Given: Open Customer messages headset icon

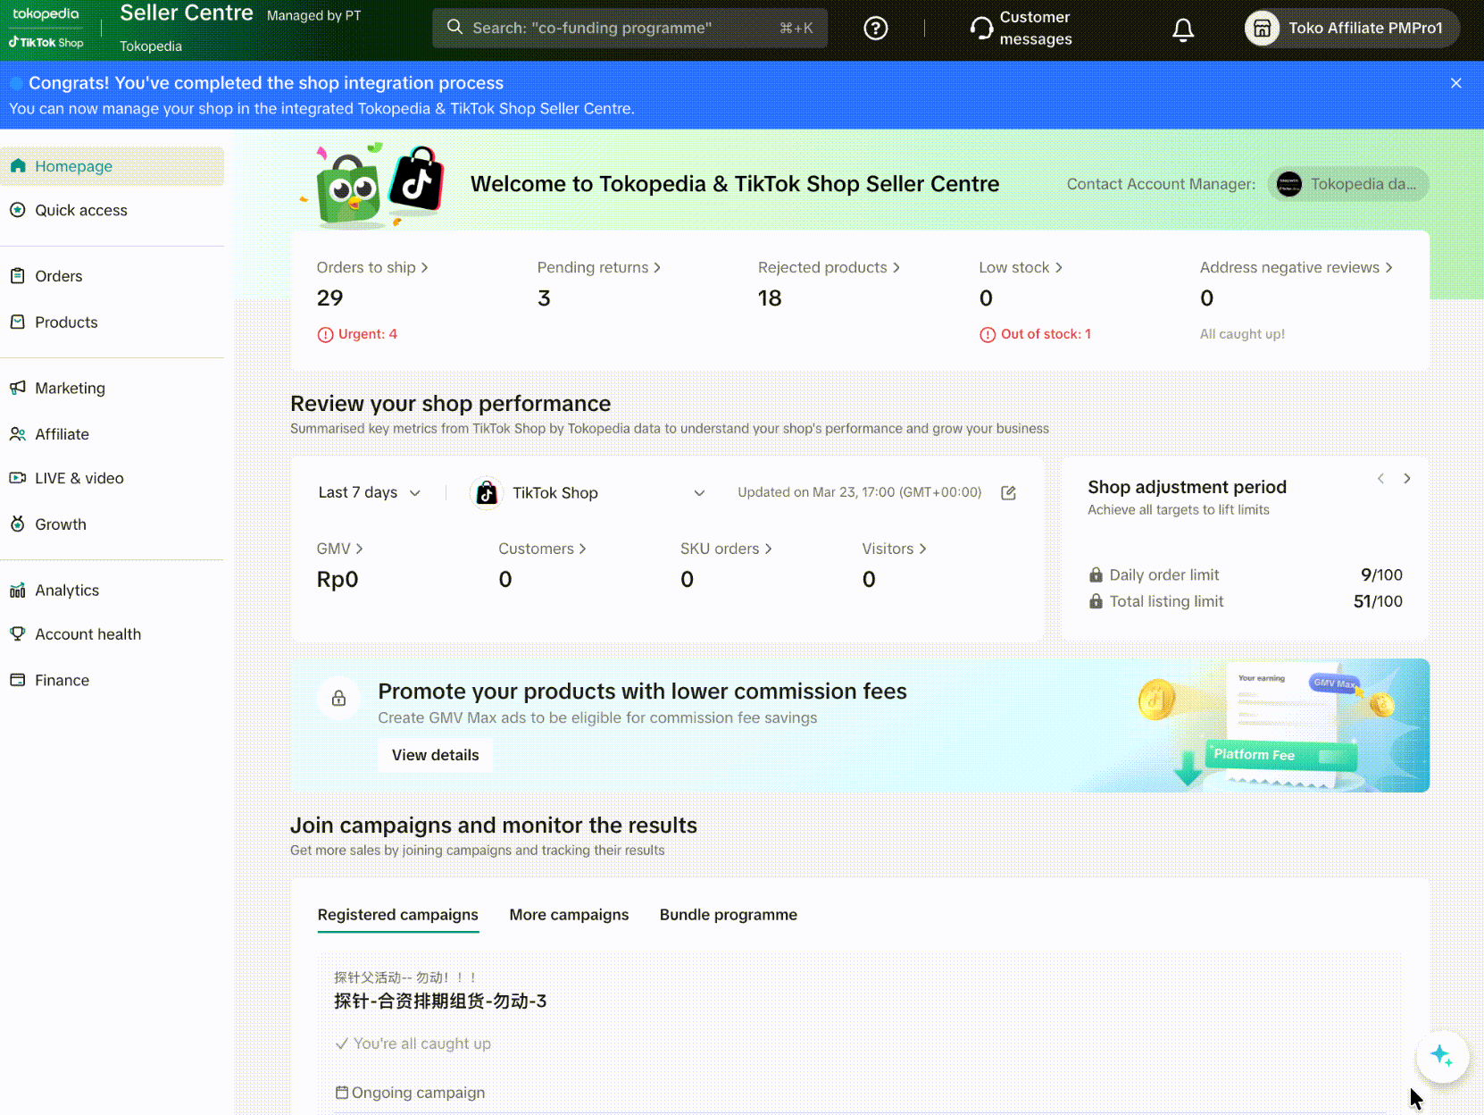Looking at the screenshot, I should click(x=981, y=29).
